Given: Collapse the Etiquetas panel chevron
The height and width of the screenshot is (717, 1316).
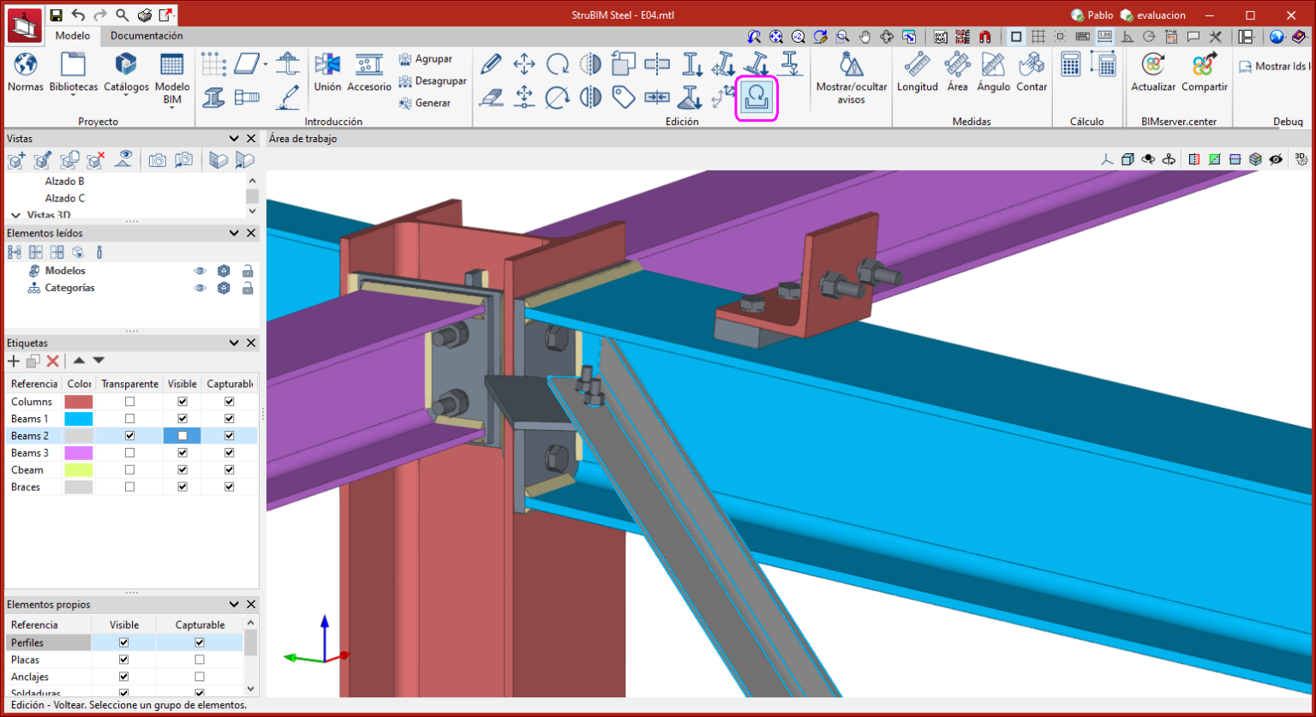Looking at the screenshot, I should pyautogui.click(x=234, y=343).
